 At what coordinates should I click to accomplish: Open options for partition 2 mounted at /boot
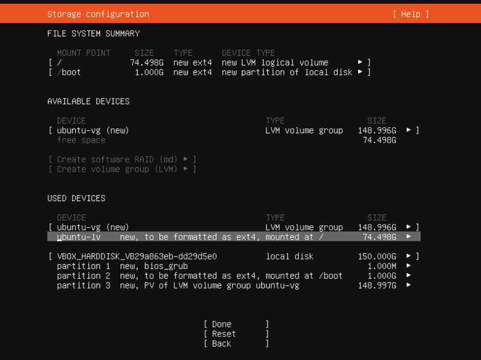click(x=410, y=275)
